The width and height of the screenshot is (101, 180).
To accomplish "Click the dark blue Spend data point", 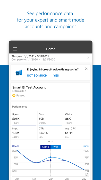I will pos(50,160).
